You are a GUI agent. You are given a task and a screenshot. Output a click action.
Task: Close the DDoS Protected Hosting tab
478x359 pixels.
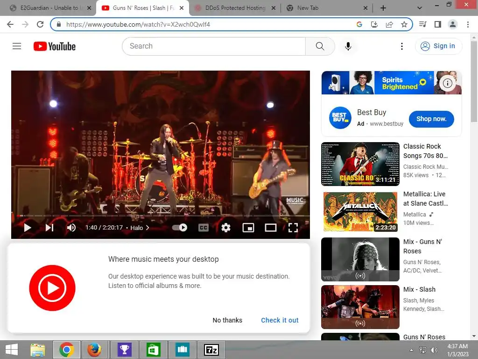(x=274, y=8)
